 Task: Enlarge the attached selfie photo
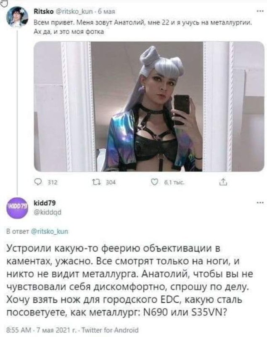pos(149,107)
